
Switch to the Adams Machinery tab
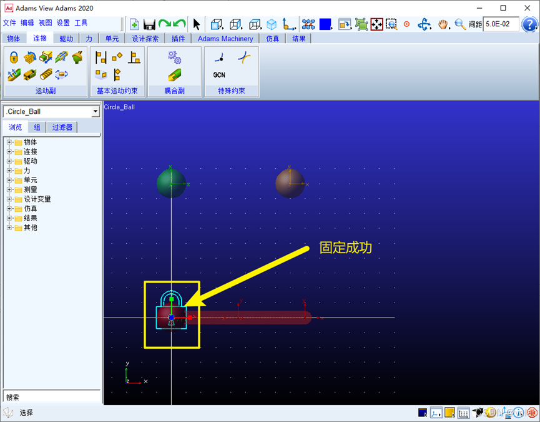point(225,39)
